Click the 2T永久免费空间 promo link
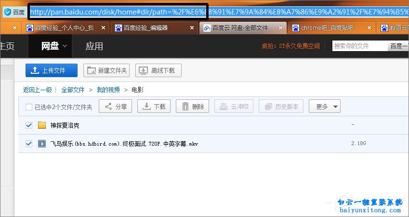 pos(290,46)
